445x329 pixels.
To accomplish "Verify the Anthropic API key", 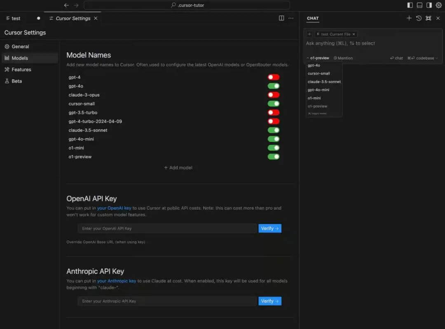I will coord(269,301).
